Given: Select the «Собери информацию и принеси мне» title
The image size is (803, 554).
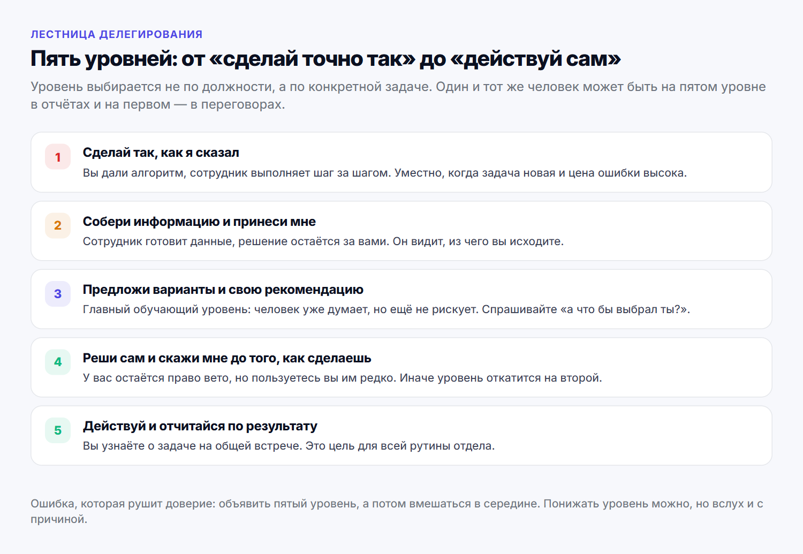Looking at the screenshot, I should click(199, 222).
